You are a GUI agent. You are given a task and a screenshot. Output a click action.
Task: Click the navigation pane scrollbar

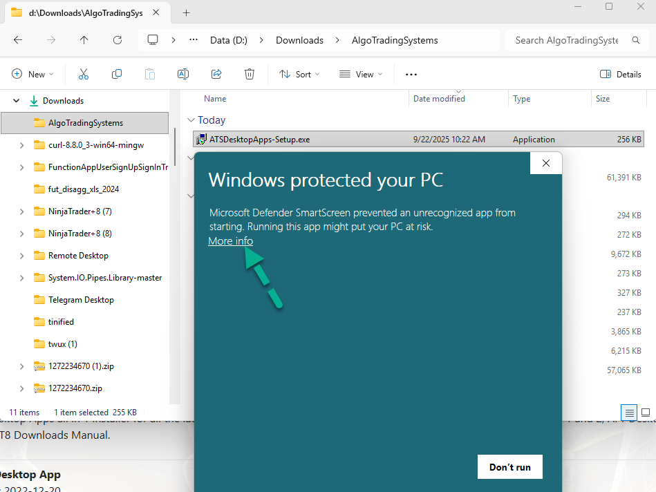[x=175, y=147]
